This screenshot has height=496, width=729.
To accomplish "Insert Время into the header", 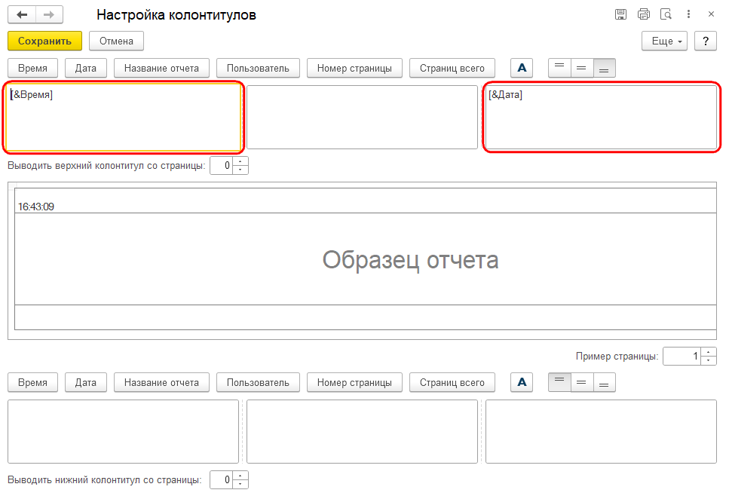I will tap(32, 69).
